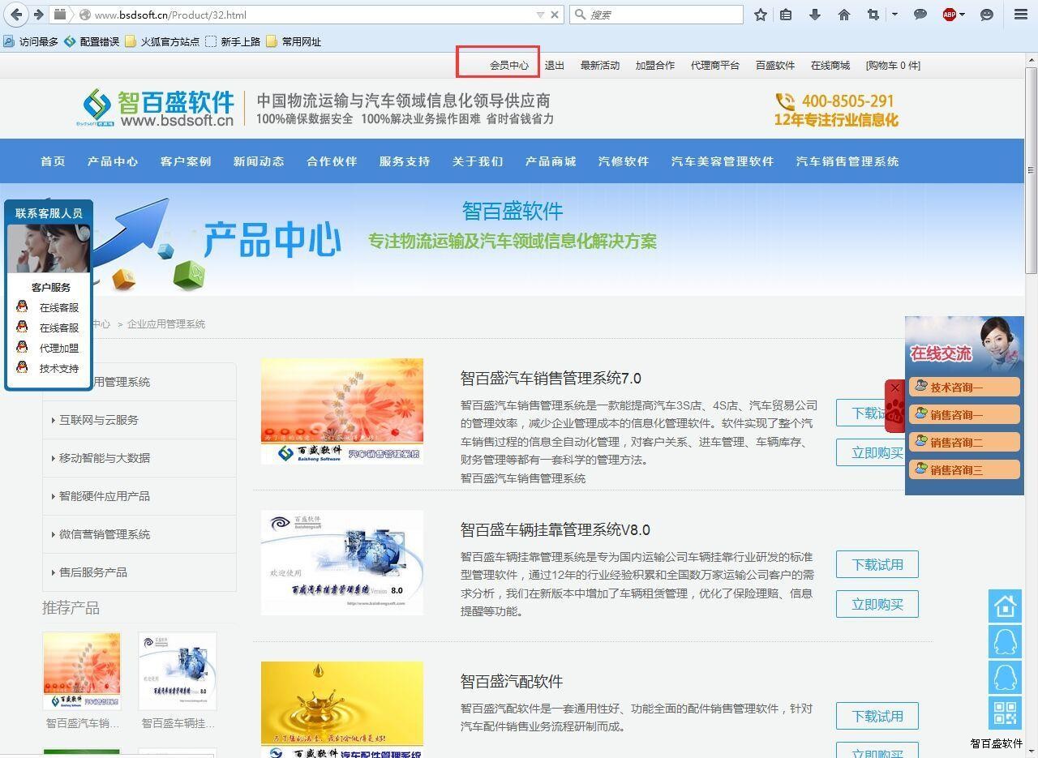Viewport: 1038px width, 758px height.
Task: Open 智百盛车辆挂靠管理系统V8.0 title
Action: [x=555, y=530]
